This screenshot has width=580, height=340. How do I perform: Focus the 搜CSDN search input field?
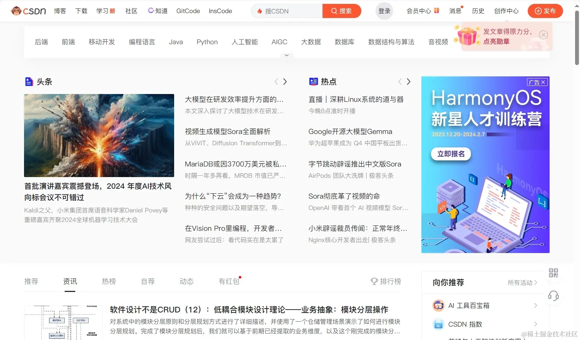pos(287,11)
